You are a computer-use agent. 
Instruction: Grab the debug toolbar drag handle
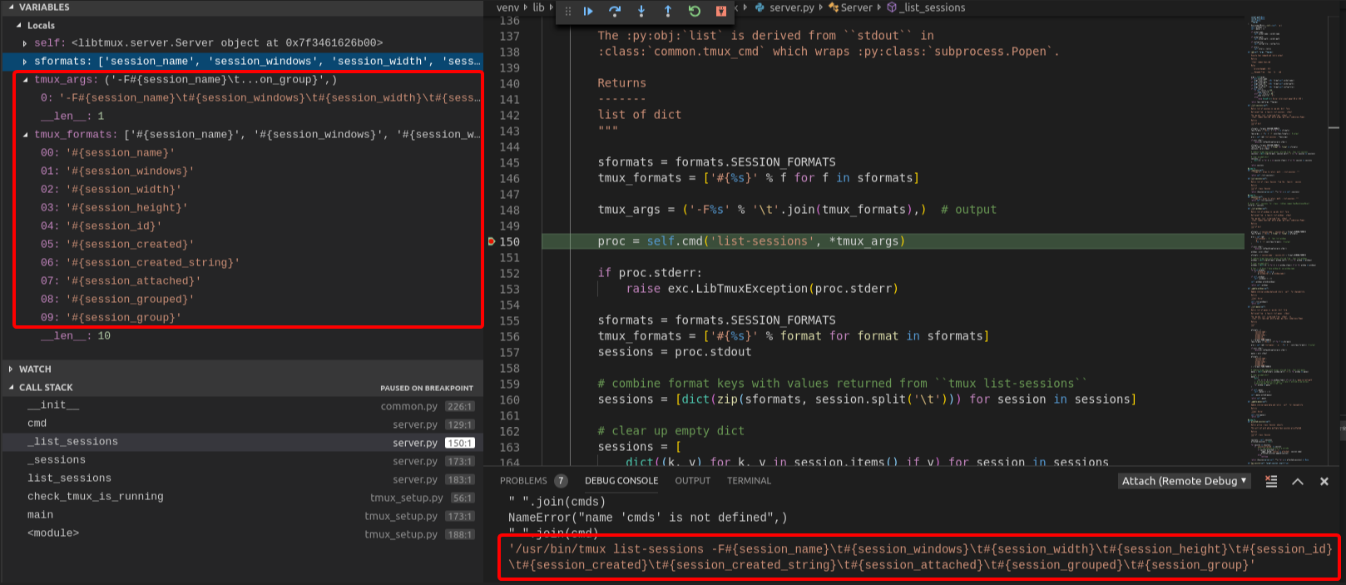(568, 11)
